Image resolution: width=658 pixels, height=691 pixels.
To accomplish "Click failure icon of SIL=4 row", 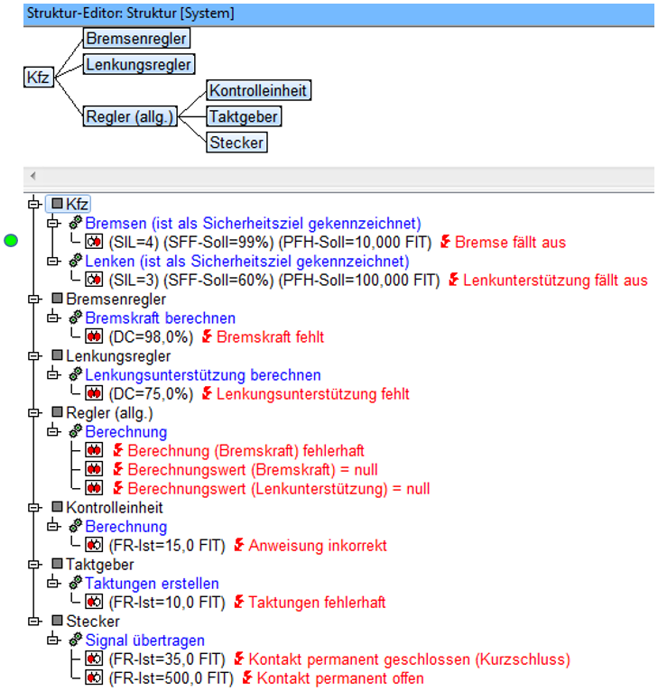I will pos(94,242).
